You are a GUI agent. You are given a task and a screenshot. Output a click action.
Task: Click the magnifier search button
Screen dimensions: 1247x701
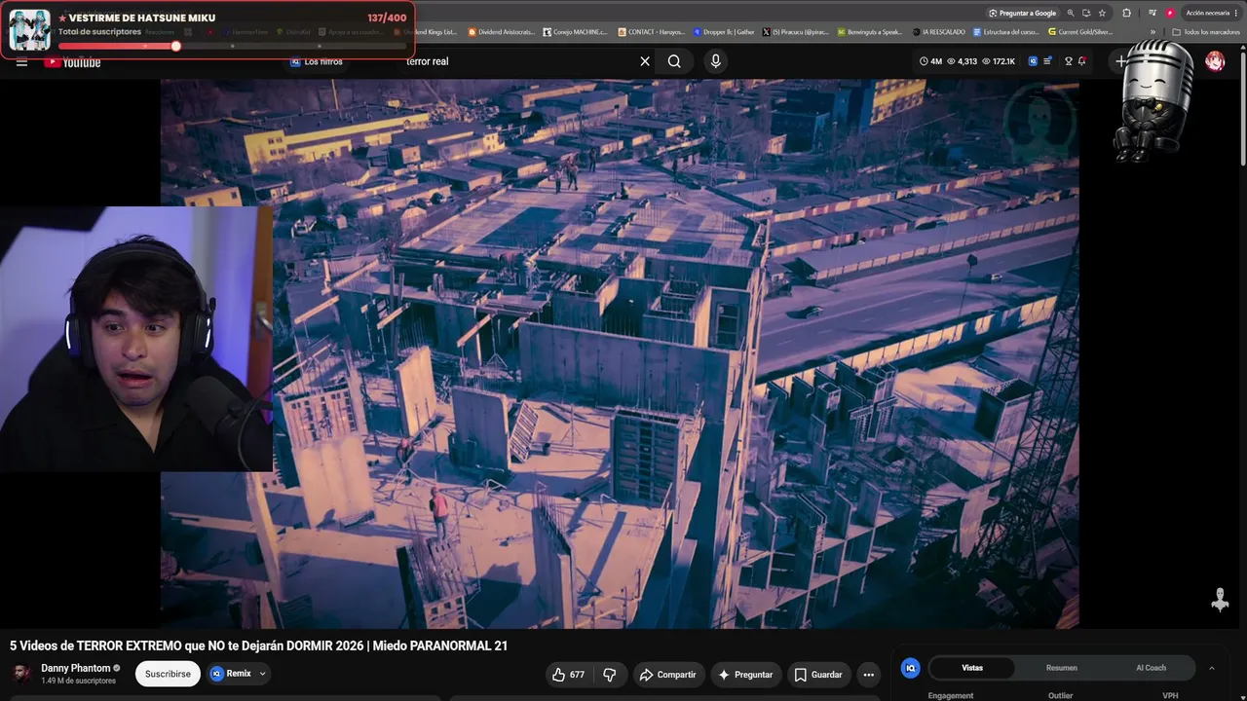coord(674,61)
